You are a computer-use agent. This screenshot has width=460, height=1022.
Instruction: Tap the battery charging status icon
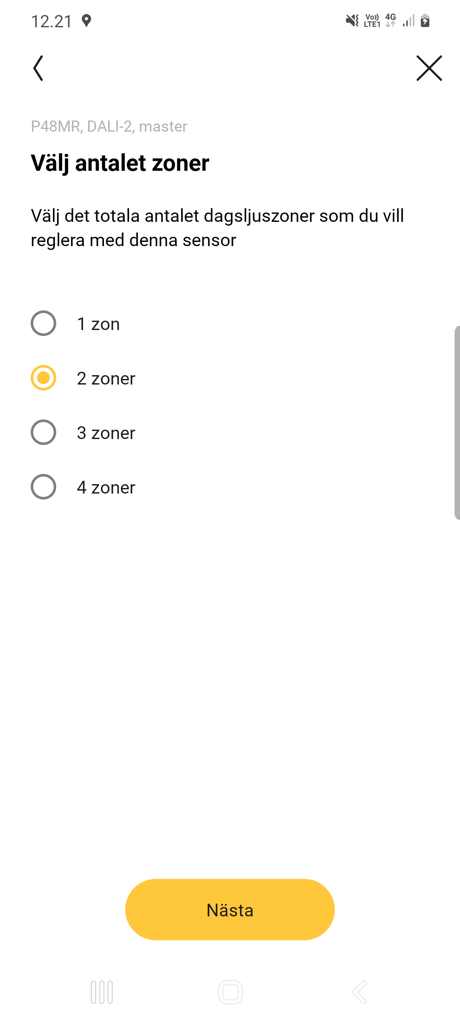click(425, 20)
